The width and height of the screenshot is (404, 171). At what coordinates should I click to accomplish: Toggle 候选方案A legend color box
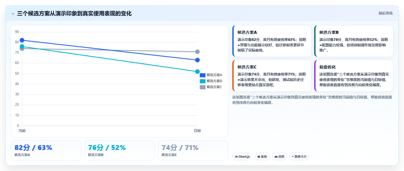tap(203, 75)
